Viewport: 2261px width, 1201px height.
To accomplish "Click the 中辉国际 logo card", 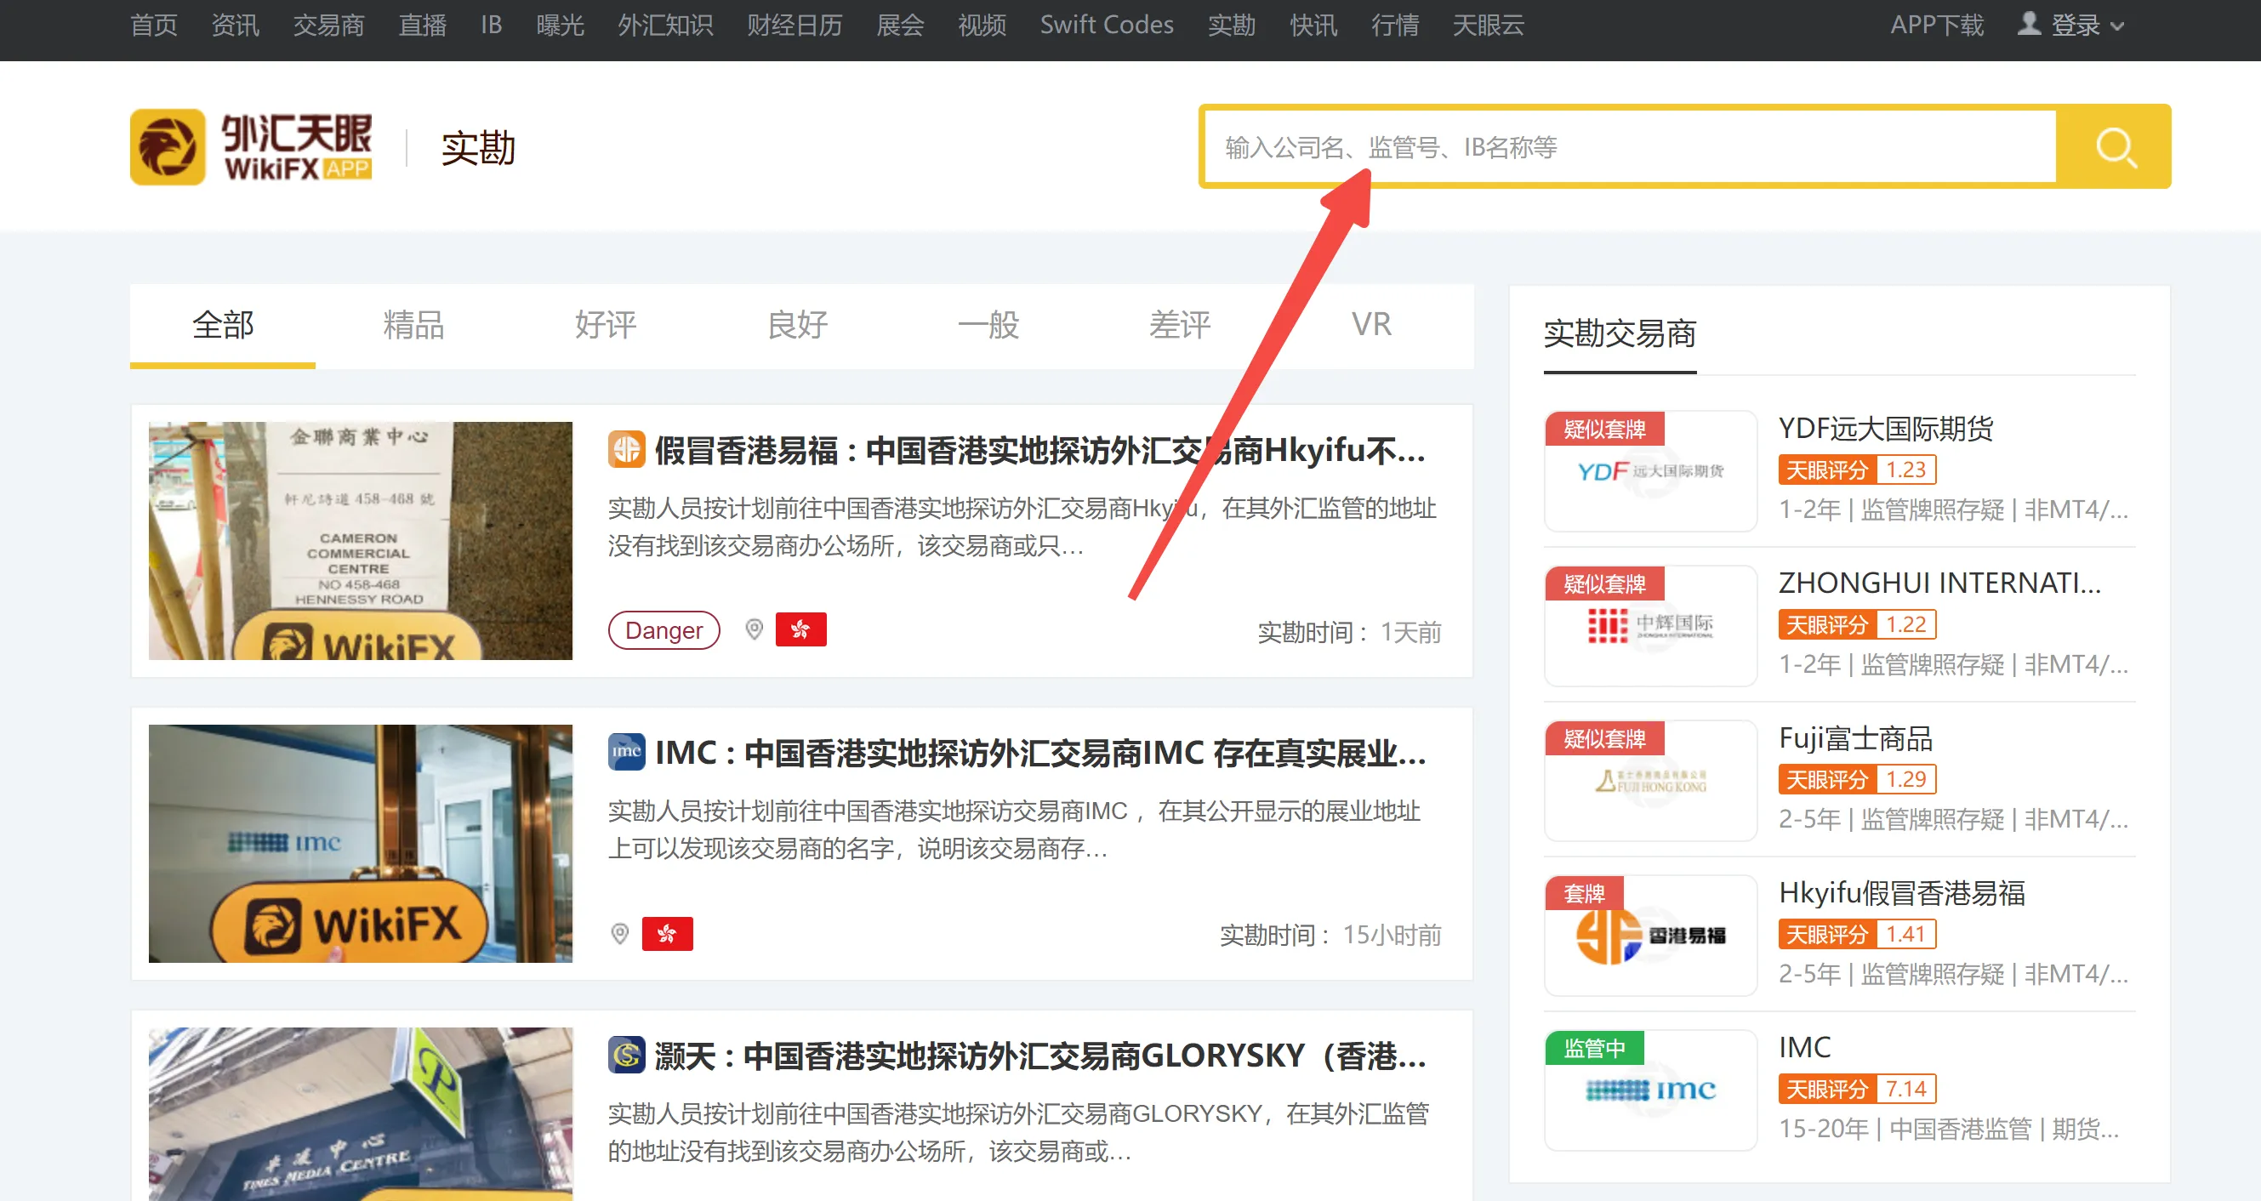I will pyautogui.click(x=1650, y=626).
